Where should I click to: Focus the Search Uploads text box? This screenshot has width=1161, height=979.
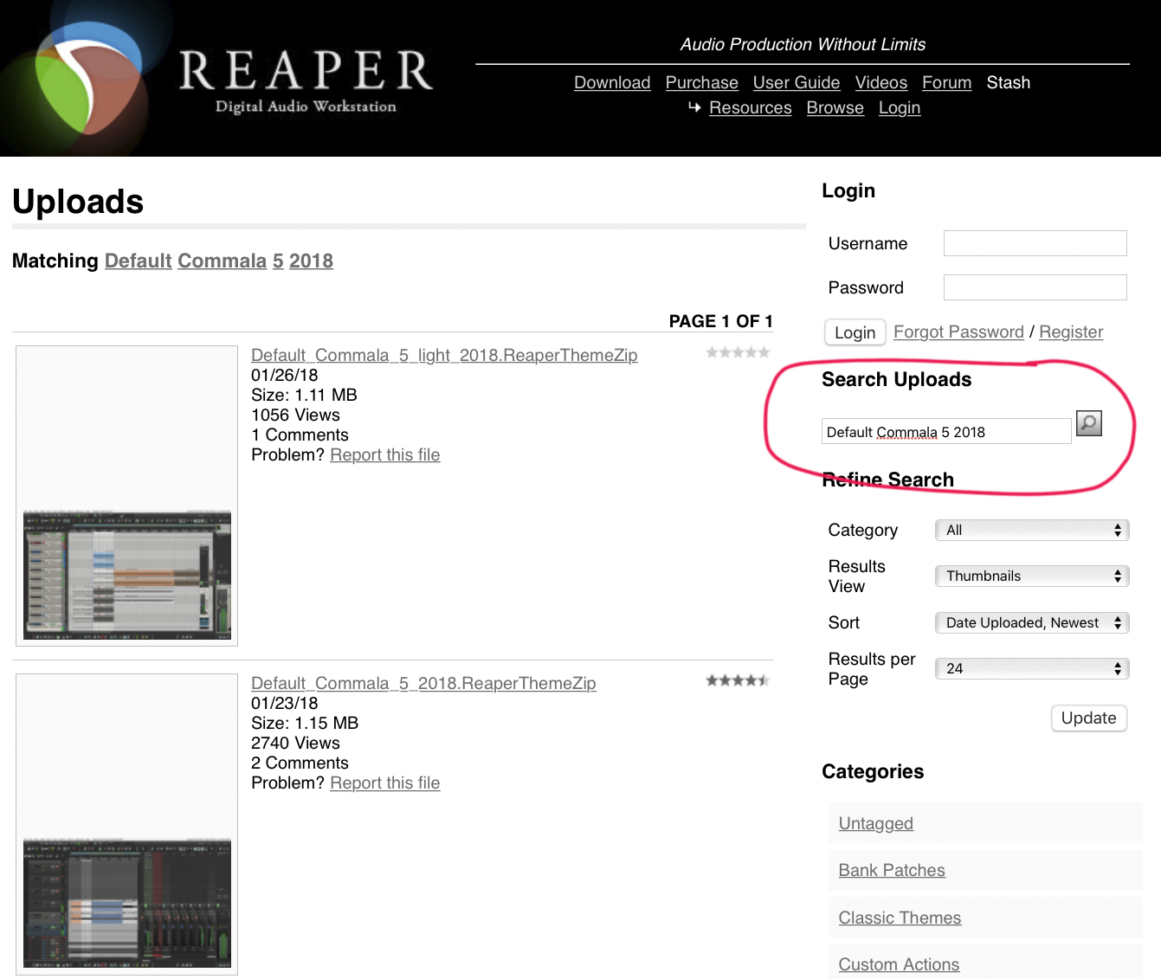click(946, 431)
